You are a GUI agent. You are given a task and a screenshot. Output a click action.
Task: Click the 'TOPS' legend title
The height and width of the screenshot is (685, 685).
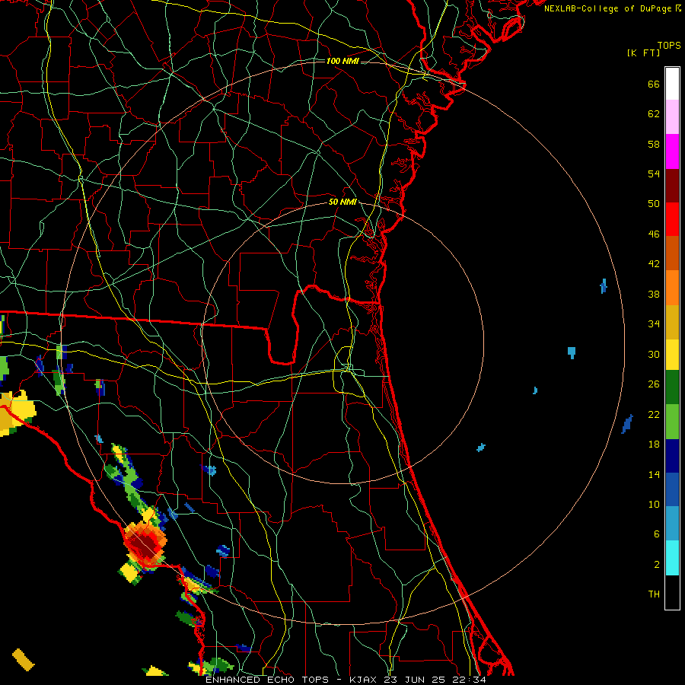[x=669, y=46]
